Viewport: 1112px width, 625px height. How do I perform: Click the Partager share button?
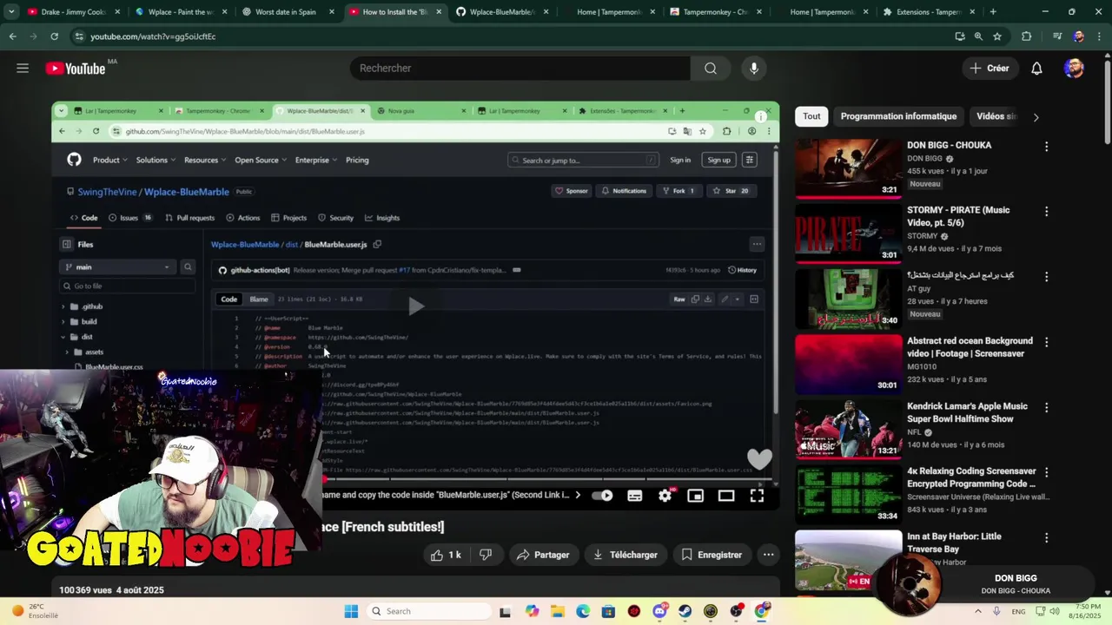pyautogui.click(x=543, y=555)
